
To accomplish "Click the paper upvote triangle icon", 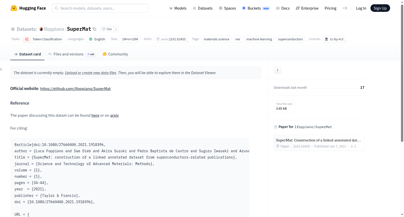I will [x=352, y=146].
